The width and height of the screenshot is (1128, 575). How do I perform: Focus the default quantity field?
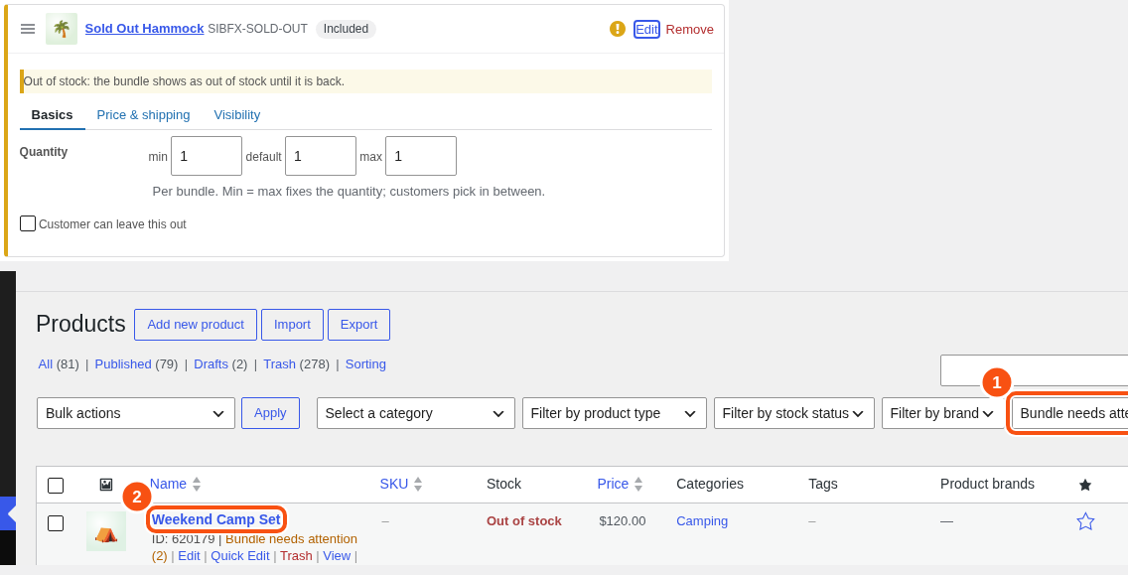[321, 156]
